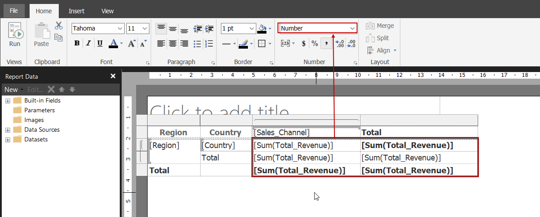Screen dimensions: 540x217
Task: Increase paragraph indent
Action: point(209,28)
